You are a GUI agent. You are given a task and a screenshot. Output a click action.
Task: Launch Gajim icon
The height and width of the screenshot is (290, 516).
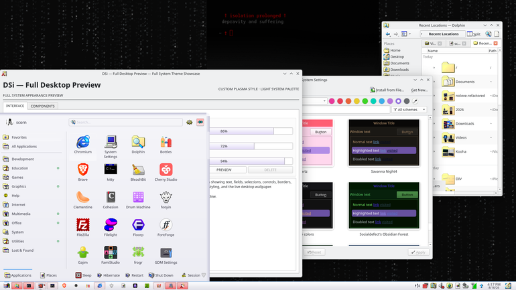click(x=82, y=255)
